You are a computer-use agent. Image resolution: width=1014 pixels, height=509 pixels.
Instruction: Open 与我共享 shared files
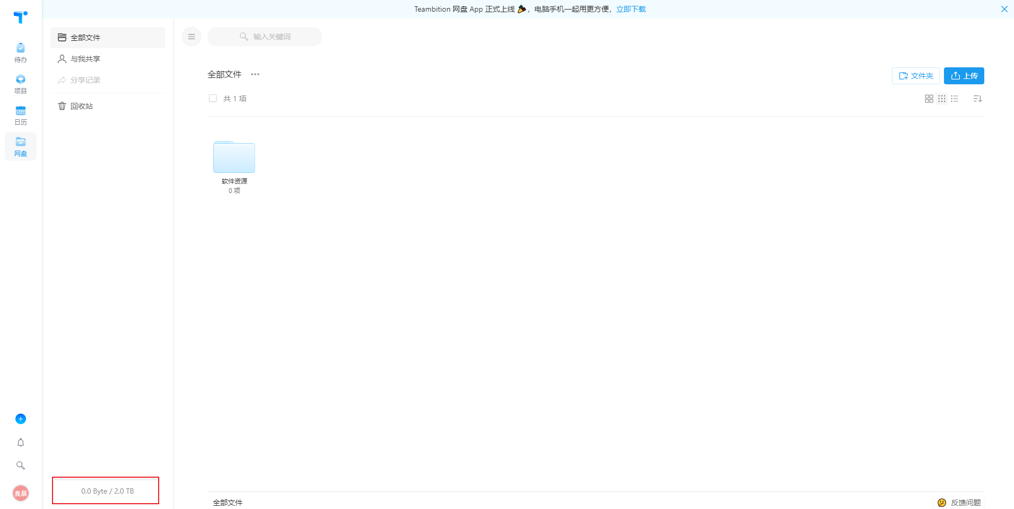(108, 59)
